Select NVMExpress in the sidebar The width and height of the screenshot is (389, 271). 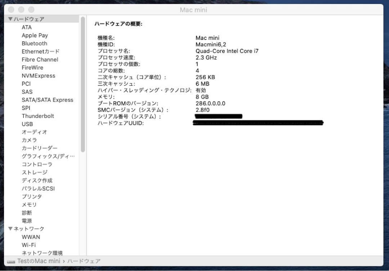click(x=39, y=76)
